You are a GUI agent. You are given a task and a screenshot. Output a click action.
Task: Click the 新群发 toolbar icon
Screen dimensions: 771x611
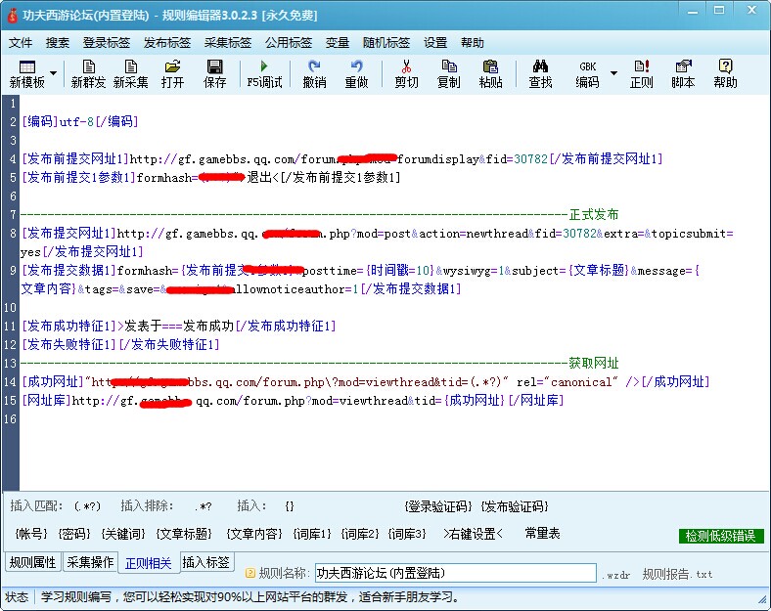point(88,73)
